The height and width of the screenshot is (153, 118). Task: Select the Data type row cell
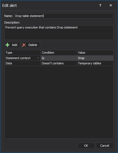tap(23, 63)
